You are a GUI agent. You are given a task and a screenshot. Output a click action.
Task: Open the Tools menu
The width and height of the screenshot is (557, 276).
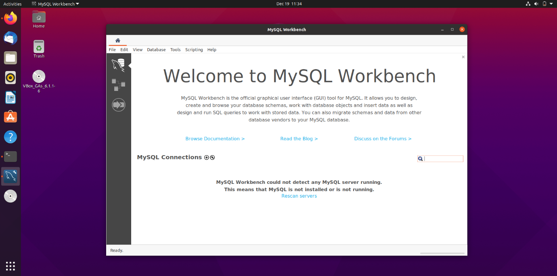click(175, 49)
